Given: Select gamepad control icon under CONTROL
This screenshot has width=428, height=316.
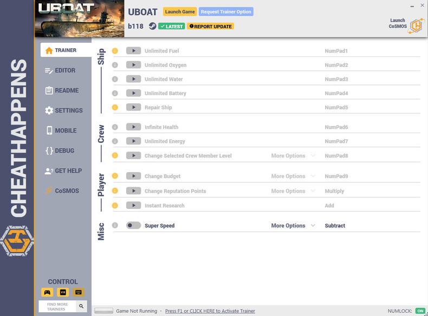Looking at the screenshot, I should click(47, 292).
